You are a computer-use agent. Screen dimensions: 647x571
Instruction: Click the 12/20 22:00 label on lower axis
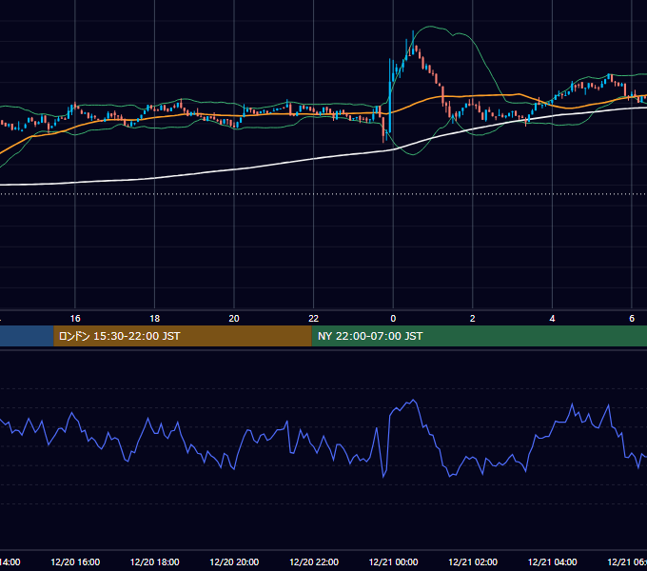pyautogui.click(x=314, y=562)
